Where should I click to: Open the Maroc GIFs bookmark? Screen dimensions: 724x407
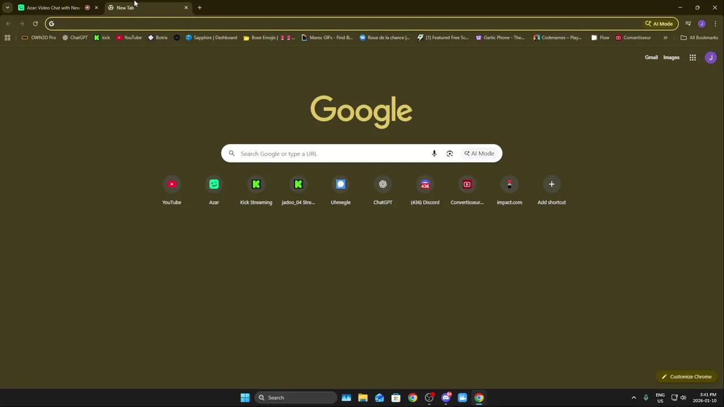tap(327, 38)
